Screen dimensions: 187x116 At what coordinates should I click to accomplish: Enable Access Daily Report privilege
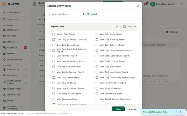54,34
